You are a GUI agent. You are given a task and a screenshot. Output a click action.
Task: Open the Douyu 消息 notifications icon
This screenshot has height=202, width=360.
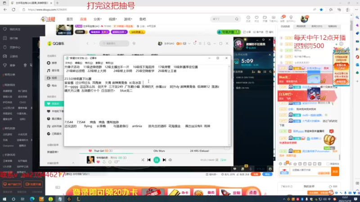[282, 19]
